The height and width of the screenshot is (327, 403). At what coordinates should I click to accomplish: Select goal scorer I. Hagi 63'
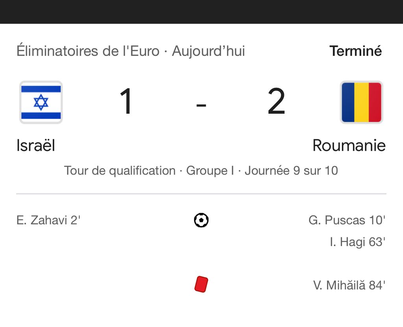click(x=357, y=242)
